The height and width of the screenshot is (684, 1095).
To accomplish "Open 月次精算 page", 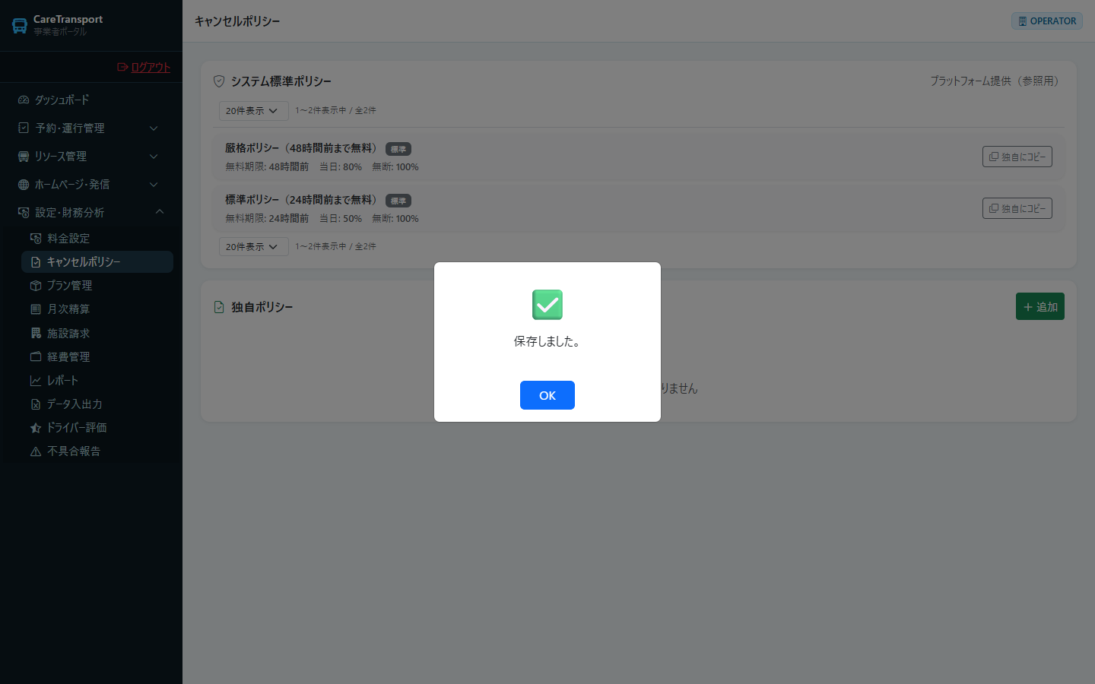I will coord(97,309).
